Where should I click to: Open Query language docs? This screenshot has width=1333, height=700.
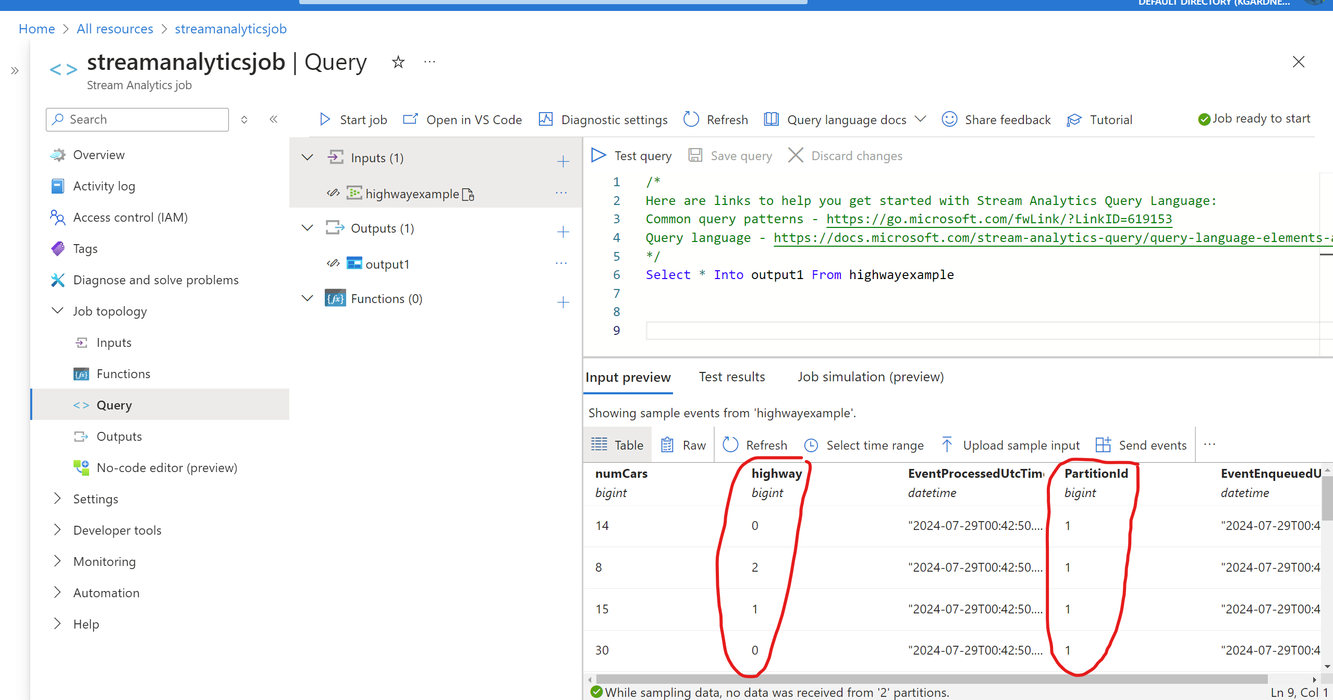(x=836, y=119)
